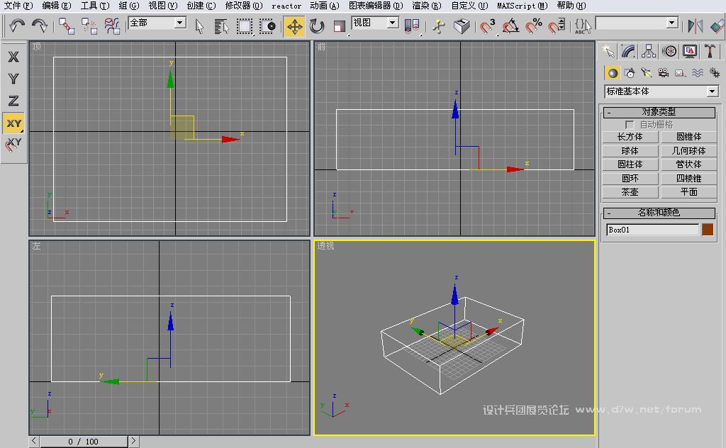726x448 pixels.
Task: Switch to the Hierarchy panel tab
Action: (x=649, y=51)
